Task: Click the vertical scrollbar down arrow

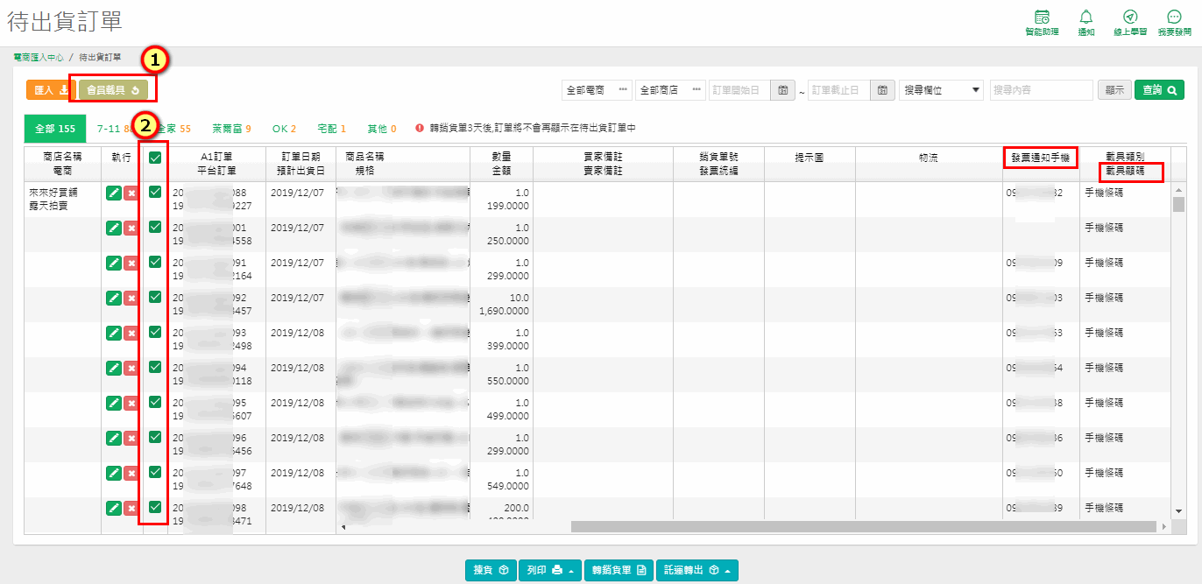Action: point(1178,510)
